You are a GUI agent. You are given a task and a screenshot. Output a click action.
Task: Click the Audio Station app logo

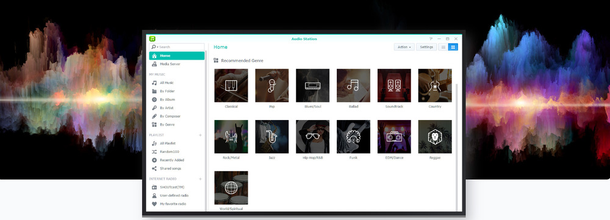152,38
